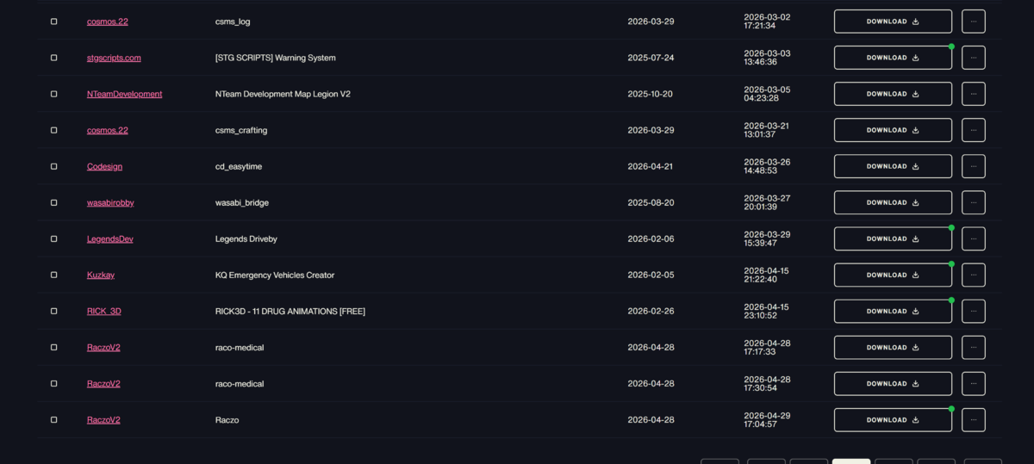Select the highlighted current page button
The image size is (1034, 464).
851,461
